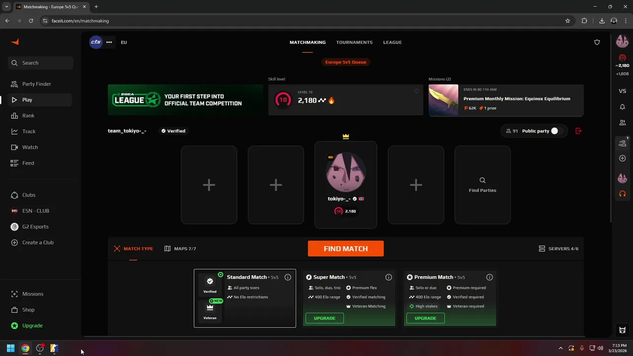Open the notifications bell
Image resolution: width=633 pixels, height=356 pixels.
(x=622, y=107)
